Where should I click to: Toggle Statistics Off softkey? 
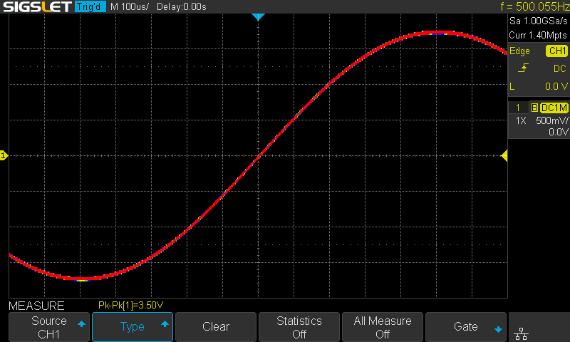coord(299,327)
